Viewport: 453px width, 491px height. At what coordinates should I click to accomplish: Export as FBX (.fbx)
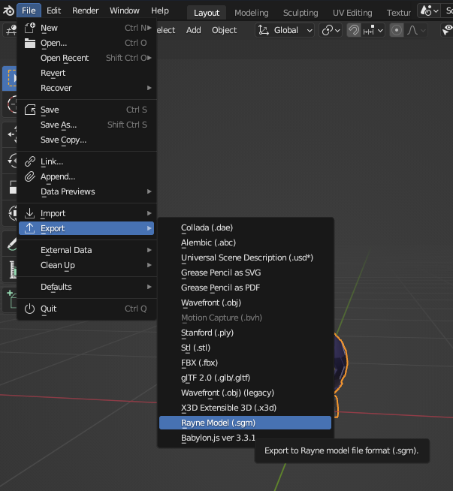point(245,363)
